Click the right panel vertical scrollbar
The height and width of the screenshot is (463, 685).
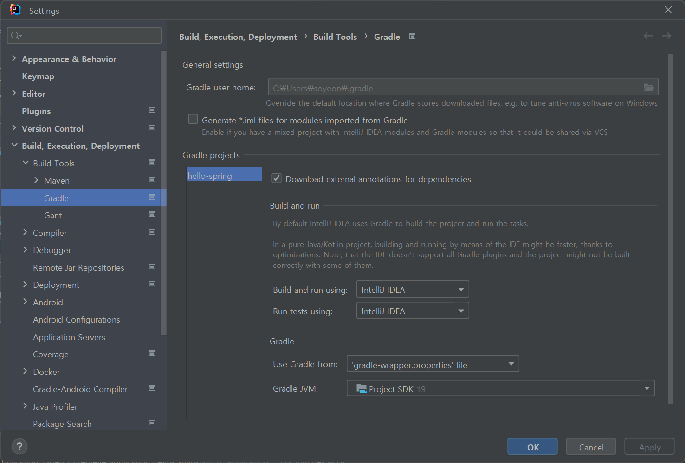[x=670, y=229]
